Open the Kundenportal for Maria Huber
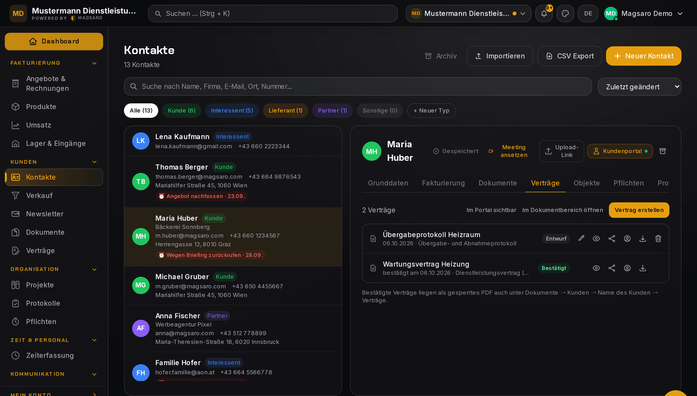Screen dimensions: 697x396 coord(620,151)
